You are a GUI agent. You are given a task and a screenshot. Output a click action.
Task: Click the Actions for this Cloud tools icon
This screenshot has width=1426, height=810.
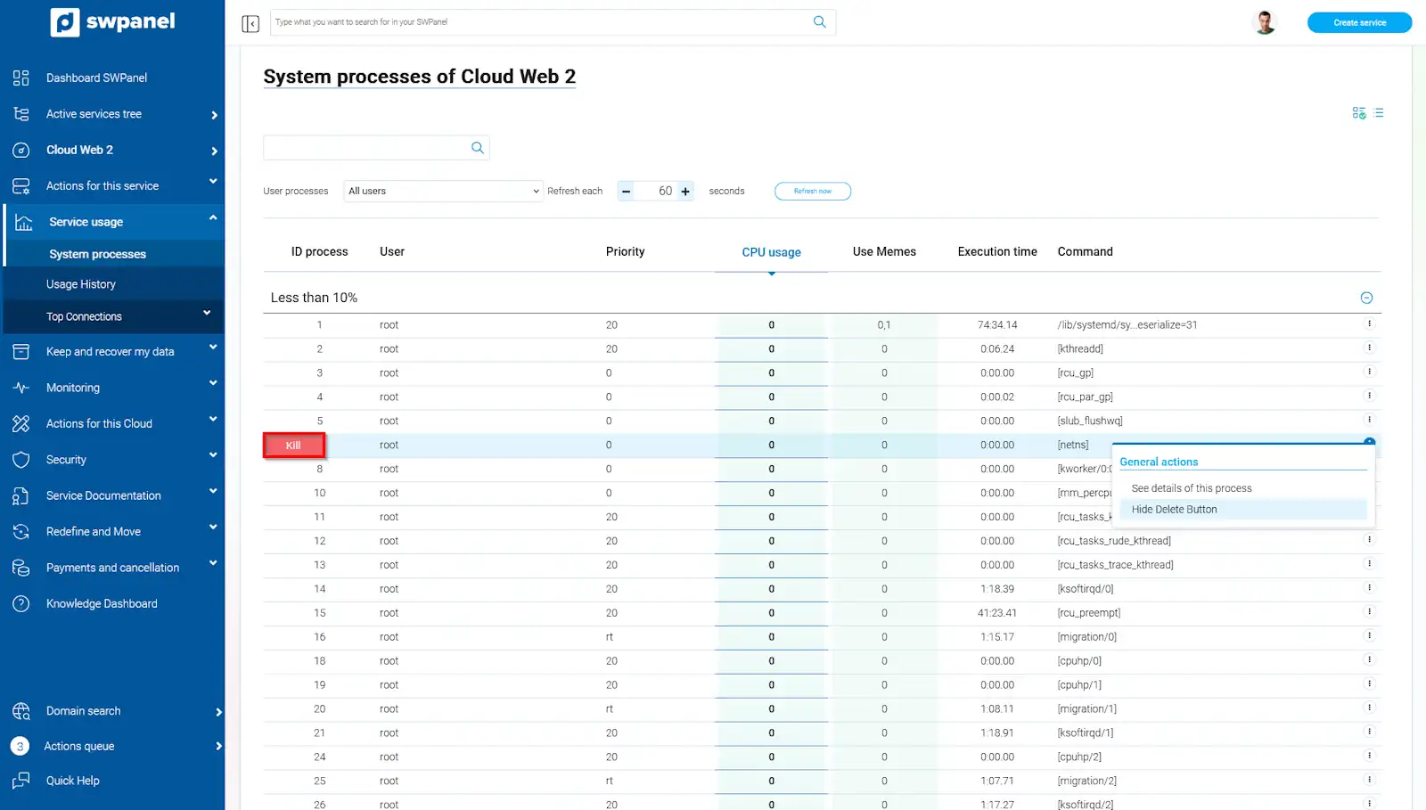(x=21, y=423)
